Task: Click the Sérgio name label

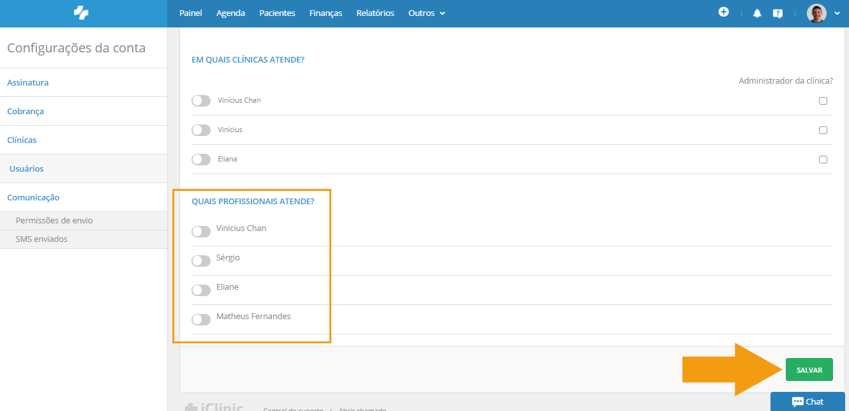Action: [228, 258]
